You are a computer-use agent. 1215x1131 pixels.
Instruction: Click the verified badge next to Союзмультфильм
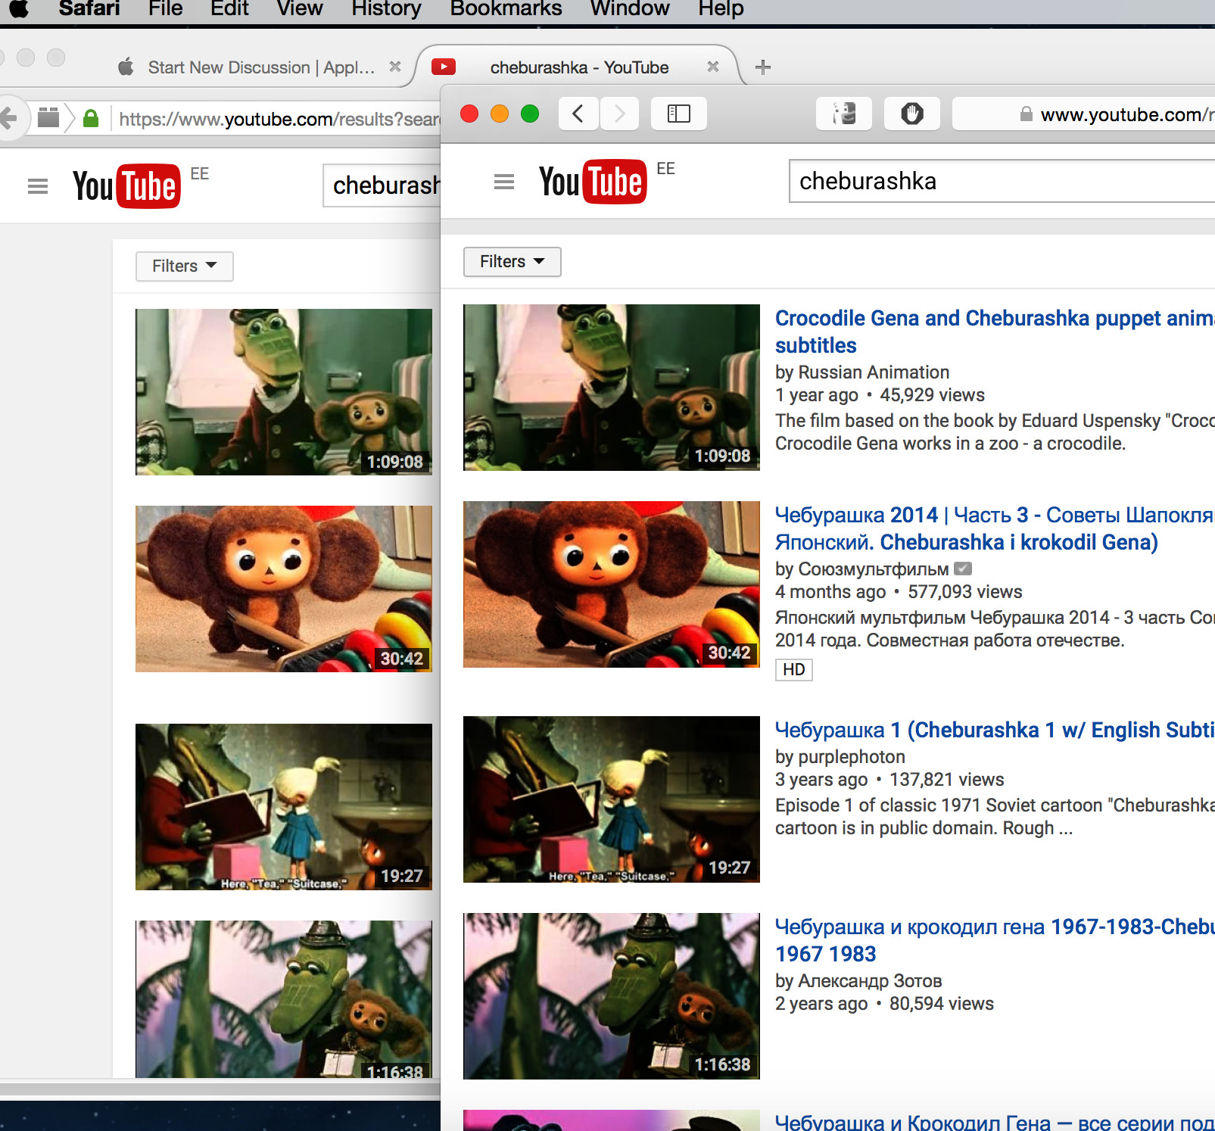pyautogui.click(x=963, y=569)
